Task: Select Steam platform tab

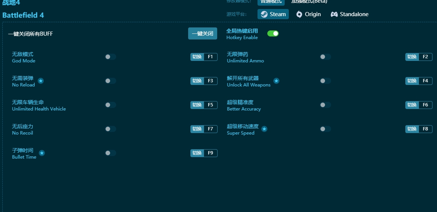Action: (273, 14)
